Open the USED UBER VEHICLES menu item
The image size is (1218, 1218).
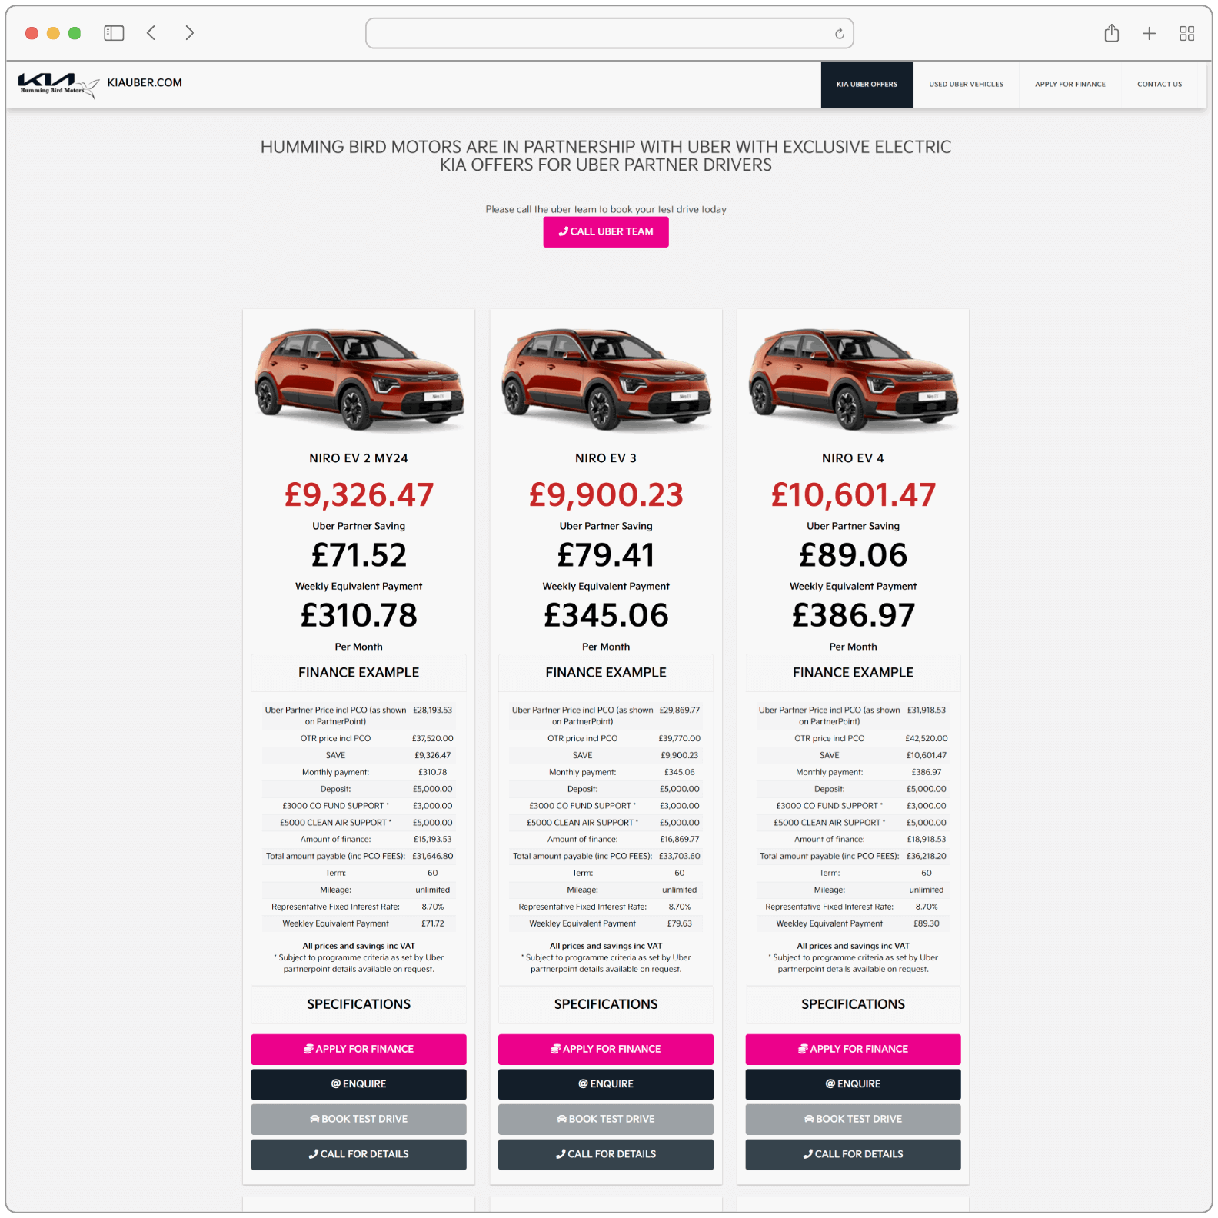click(x=966, y=85)
